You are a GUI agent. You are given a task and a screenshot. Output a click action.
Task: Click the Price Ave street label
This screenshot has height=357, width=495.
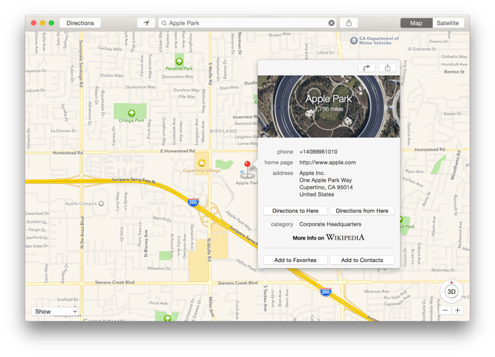point(159,303)
